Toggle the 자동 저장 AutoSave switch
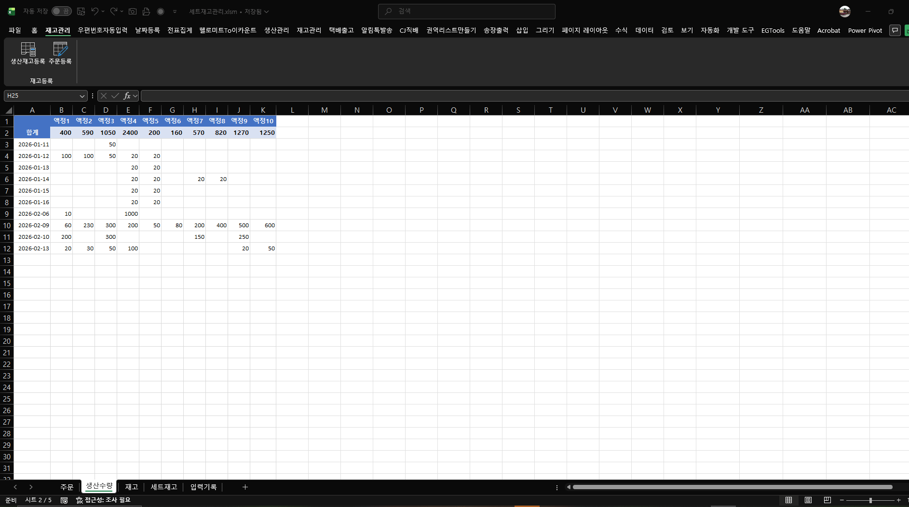Screen dimensions: 909x507 pyautogui.click(x=61, y=11)
